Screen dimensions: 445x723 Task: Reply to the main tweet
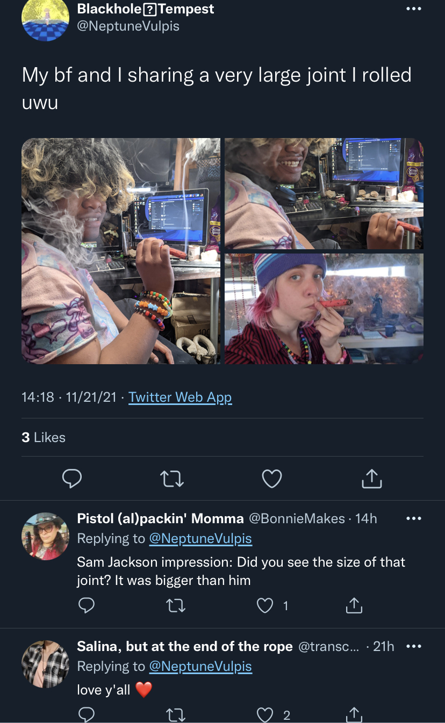pos(72,478)
